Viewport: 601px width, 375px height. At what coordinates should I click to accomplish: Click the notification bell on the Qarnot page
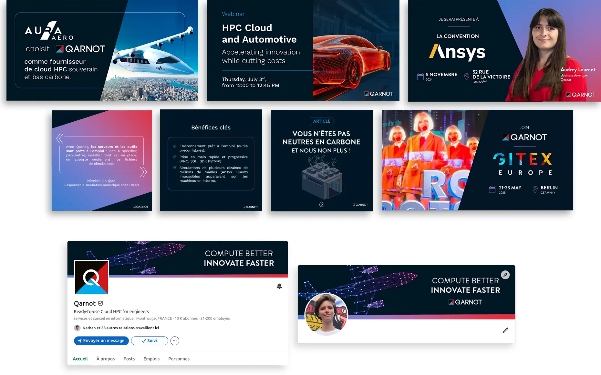pos(279,286)
